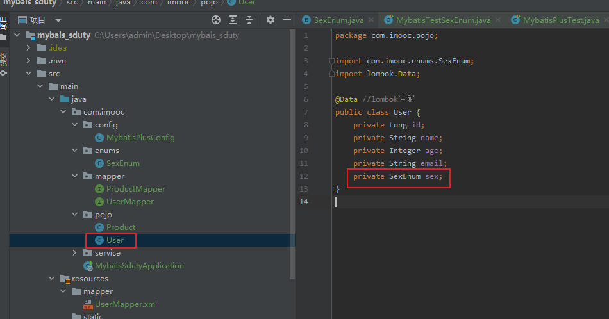Image resolution: width=609 pixels, height=319 pixels.
Task: Collapse the mapper folder under resources
Action: [x=63, y=291]
